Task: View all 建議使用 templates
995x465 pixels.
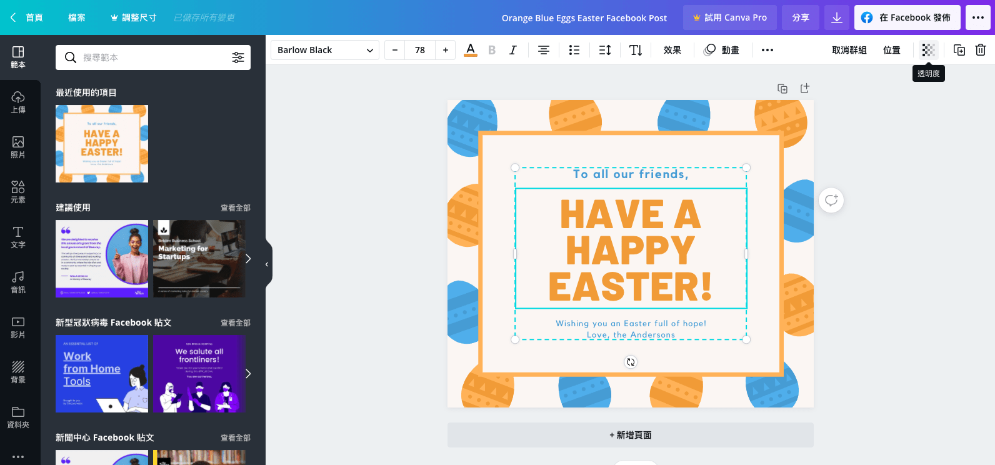Action: pos(236,208)
